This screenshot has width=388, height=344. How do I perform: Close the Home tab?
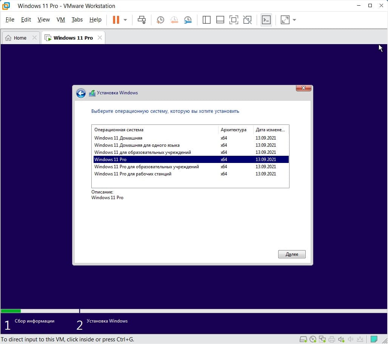pos(34,38)
